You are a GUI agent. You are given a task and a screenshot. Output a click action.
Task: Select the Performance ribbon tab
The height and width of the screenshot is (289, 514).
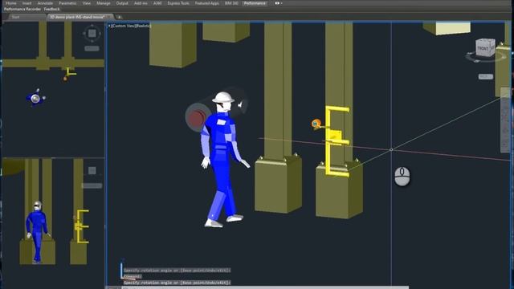[x=255, y=3]
